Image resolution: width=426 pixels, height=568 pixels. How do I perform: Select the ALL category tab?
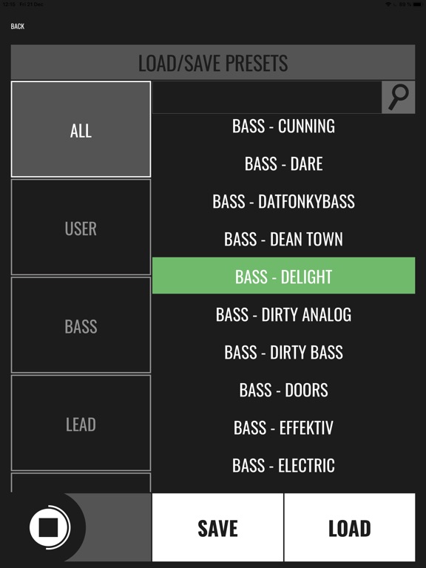[81, 129]
